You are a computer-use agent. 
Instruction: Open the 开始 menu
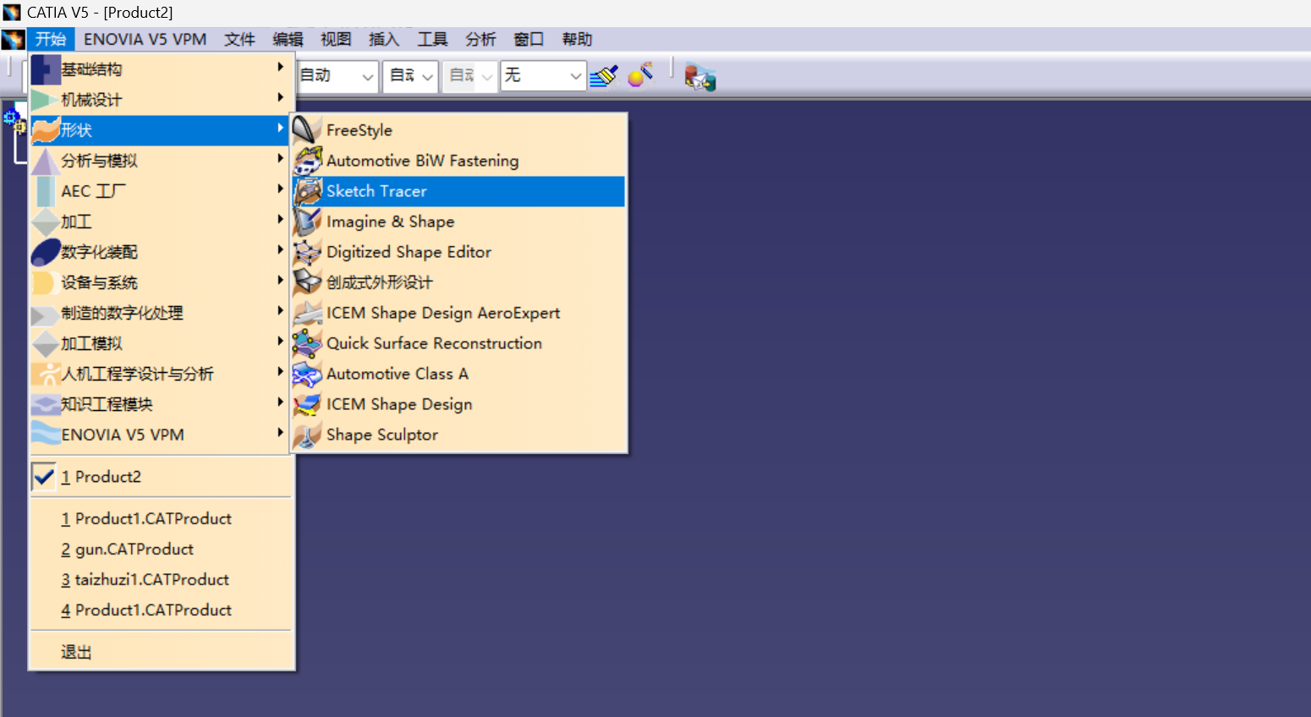[51, 39]
